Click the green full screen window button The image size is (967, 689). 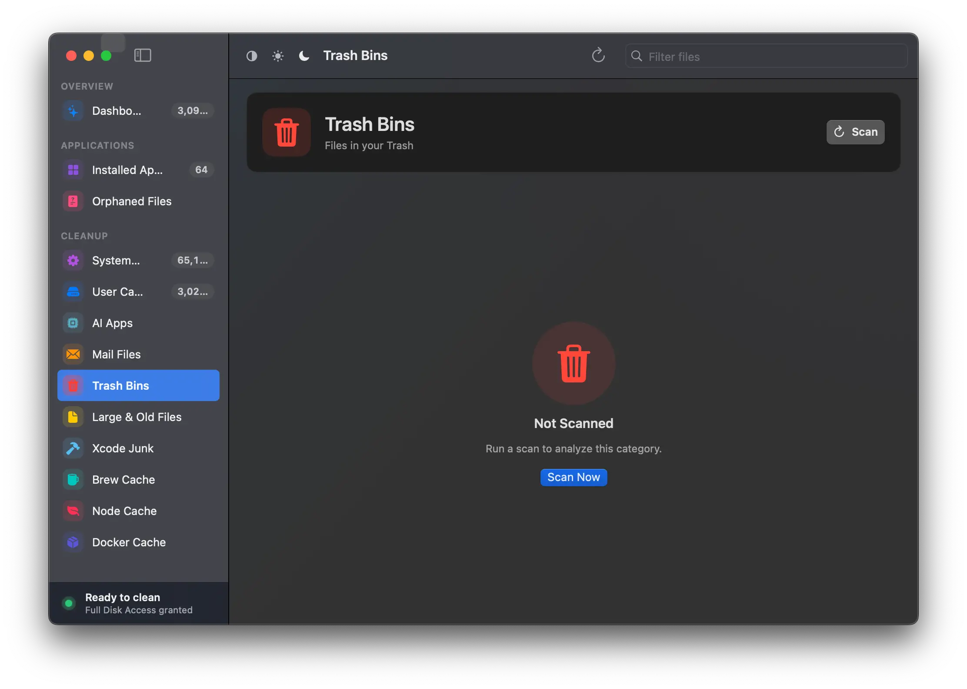point(106,56)
